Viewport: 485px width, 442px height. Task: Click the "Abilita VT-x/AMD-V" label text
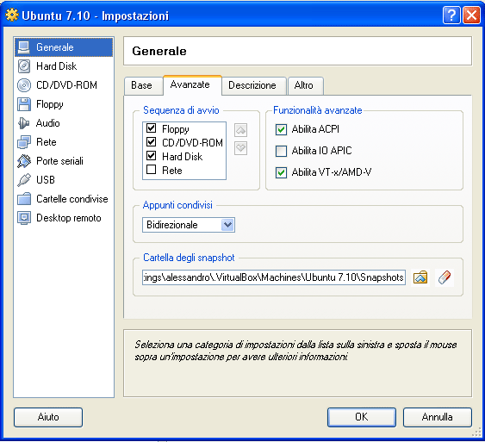click(x=332, y=172)
